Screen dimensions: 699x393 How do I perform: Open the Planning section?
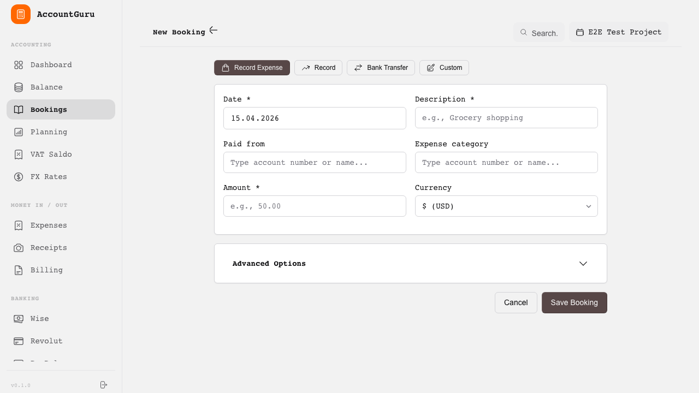[x=49, y=132]
